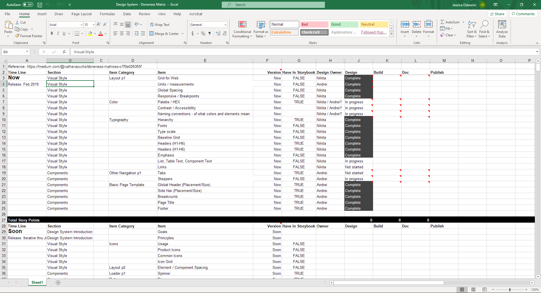Open the font name dropdown showing Arial
541x293 pixels.
81,25
